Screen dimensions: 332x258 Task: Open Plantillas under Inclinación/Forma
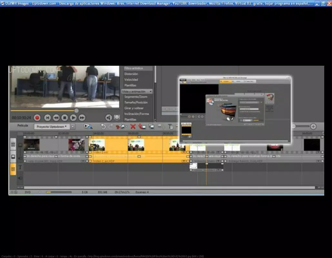(130, 120)
